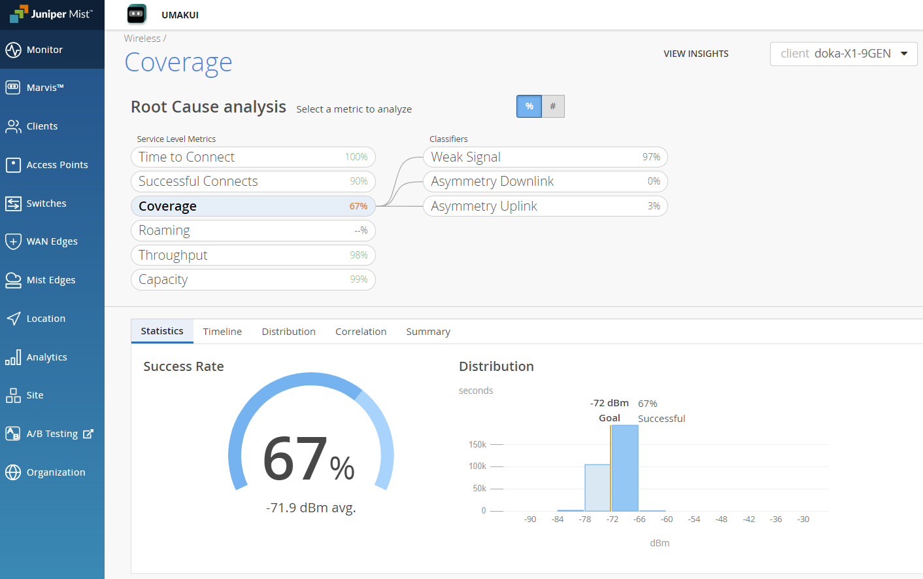
Task: Click the Organization globe icon
Action: tap(13, 472)
